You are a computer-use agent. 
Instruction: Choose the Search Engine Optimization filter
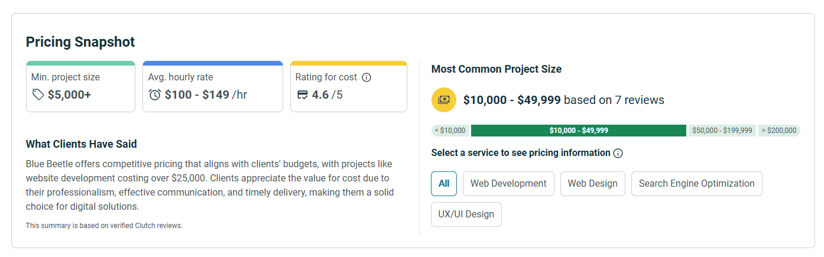point(696,184)
